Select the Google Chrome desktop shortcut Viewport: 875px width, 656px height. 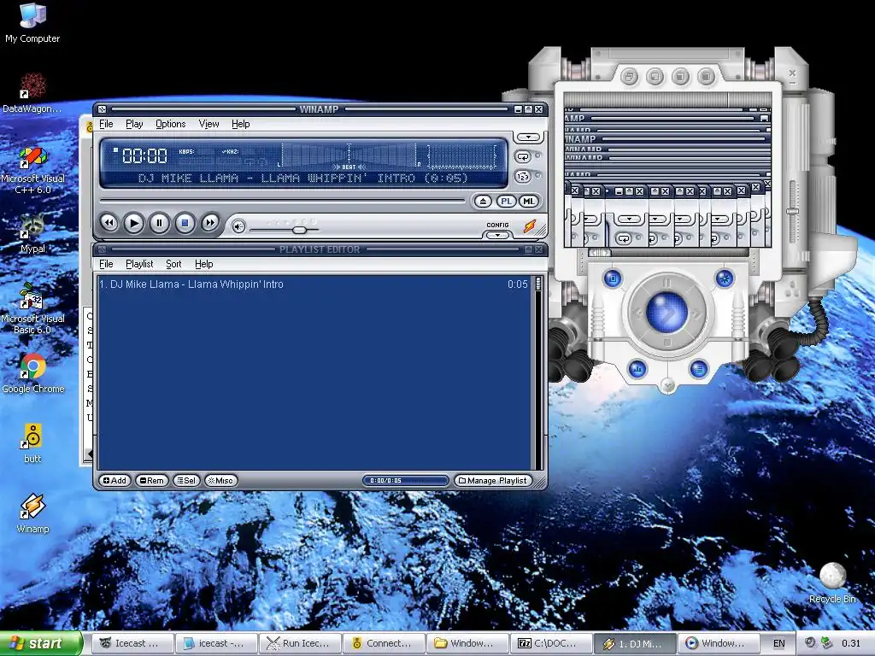point(32,374)
